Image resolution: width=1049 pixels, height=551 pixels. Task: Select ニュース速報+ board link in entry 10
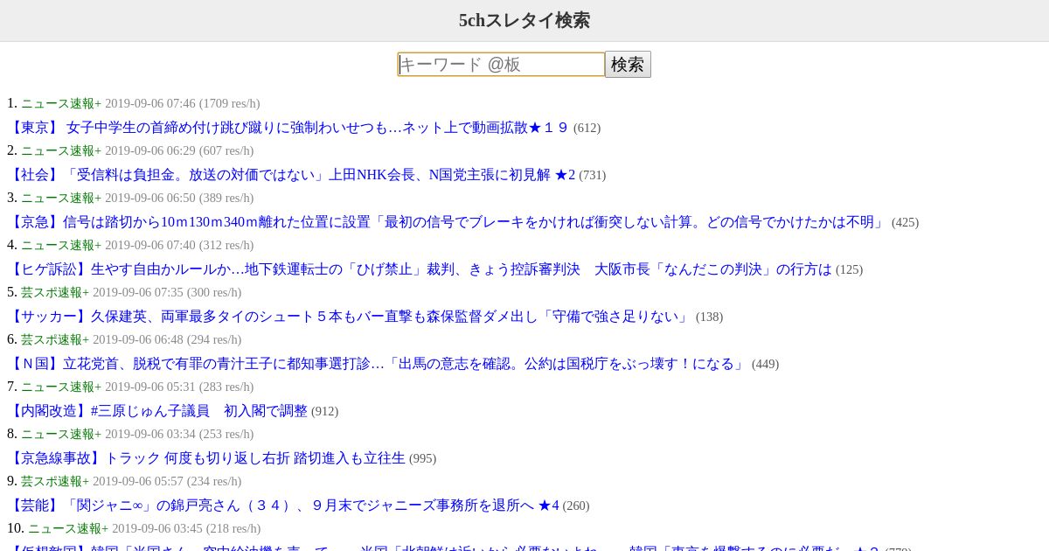68,528
